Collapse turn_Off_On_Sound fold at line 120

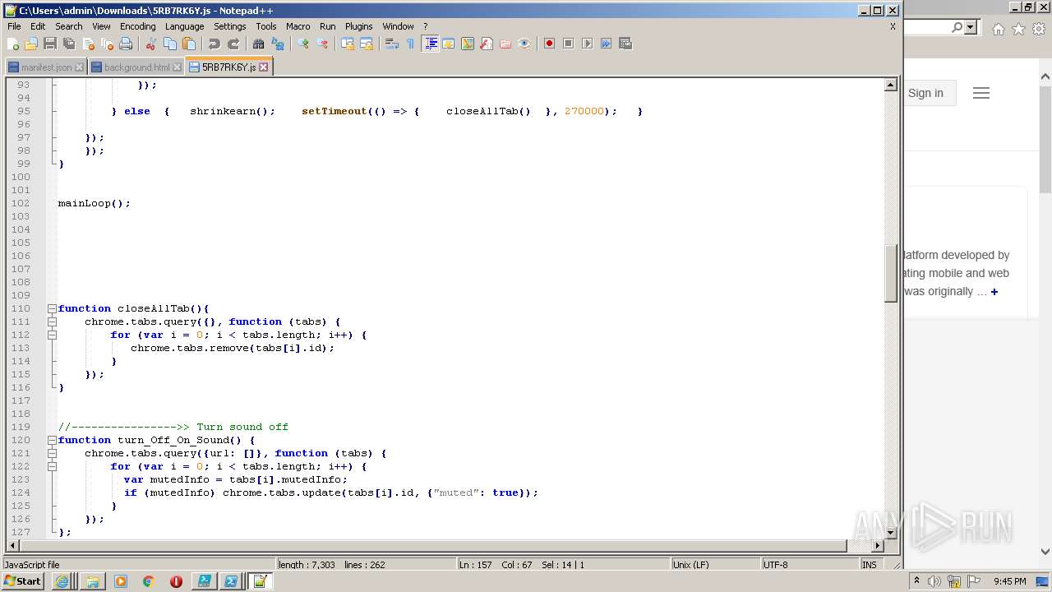[x=52, y=440]
